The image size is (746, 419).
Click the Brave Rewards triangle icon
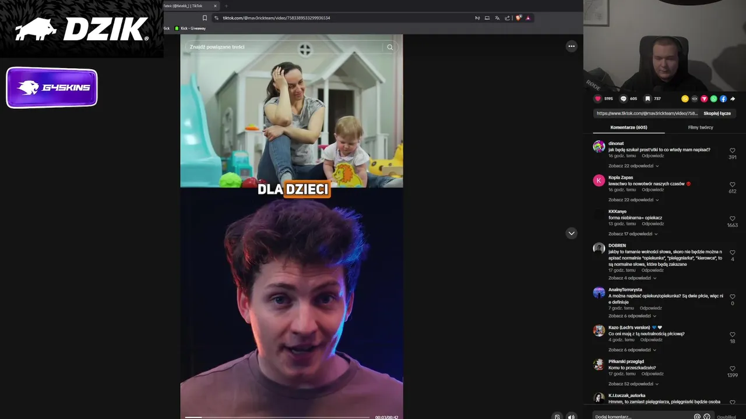(528, 18)
